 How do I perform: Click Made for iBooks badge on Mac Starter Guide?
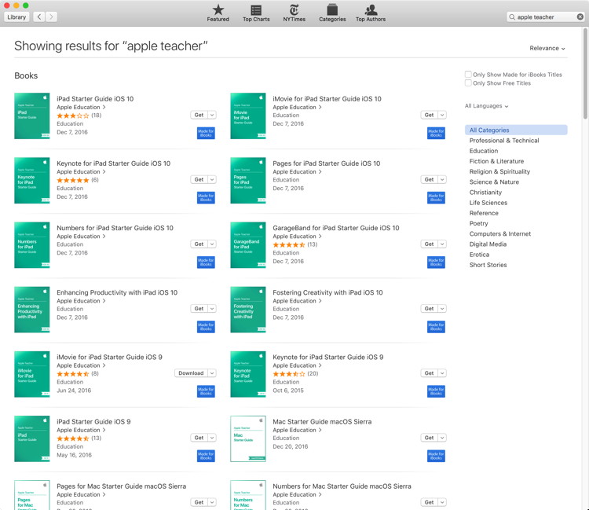pyautogui.click(x=436, y=456)
